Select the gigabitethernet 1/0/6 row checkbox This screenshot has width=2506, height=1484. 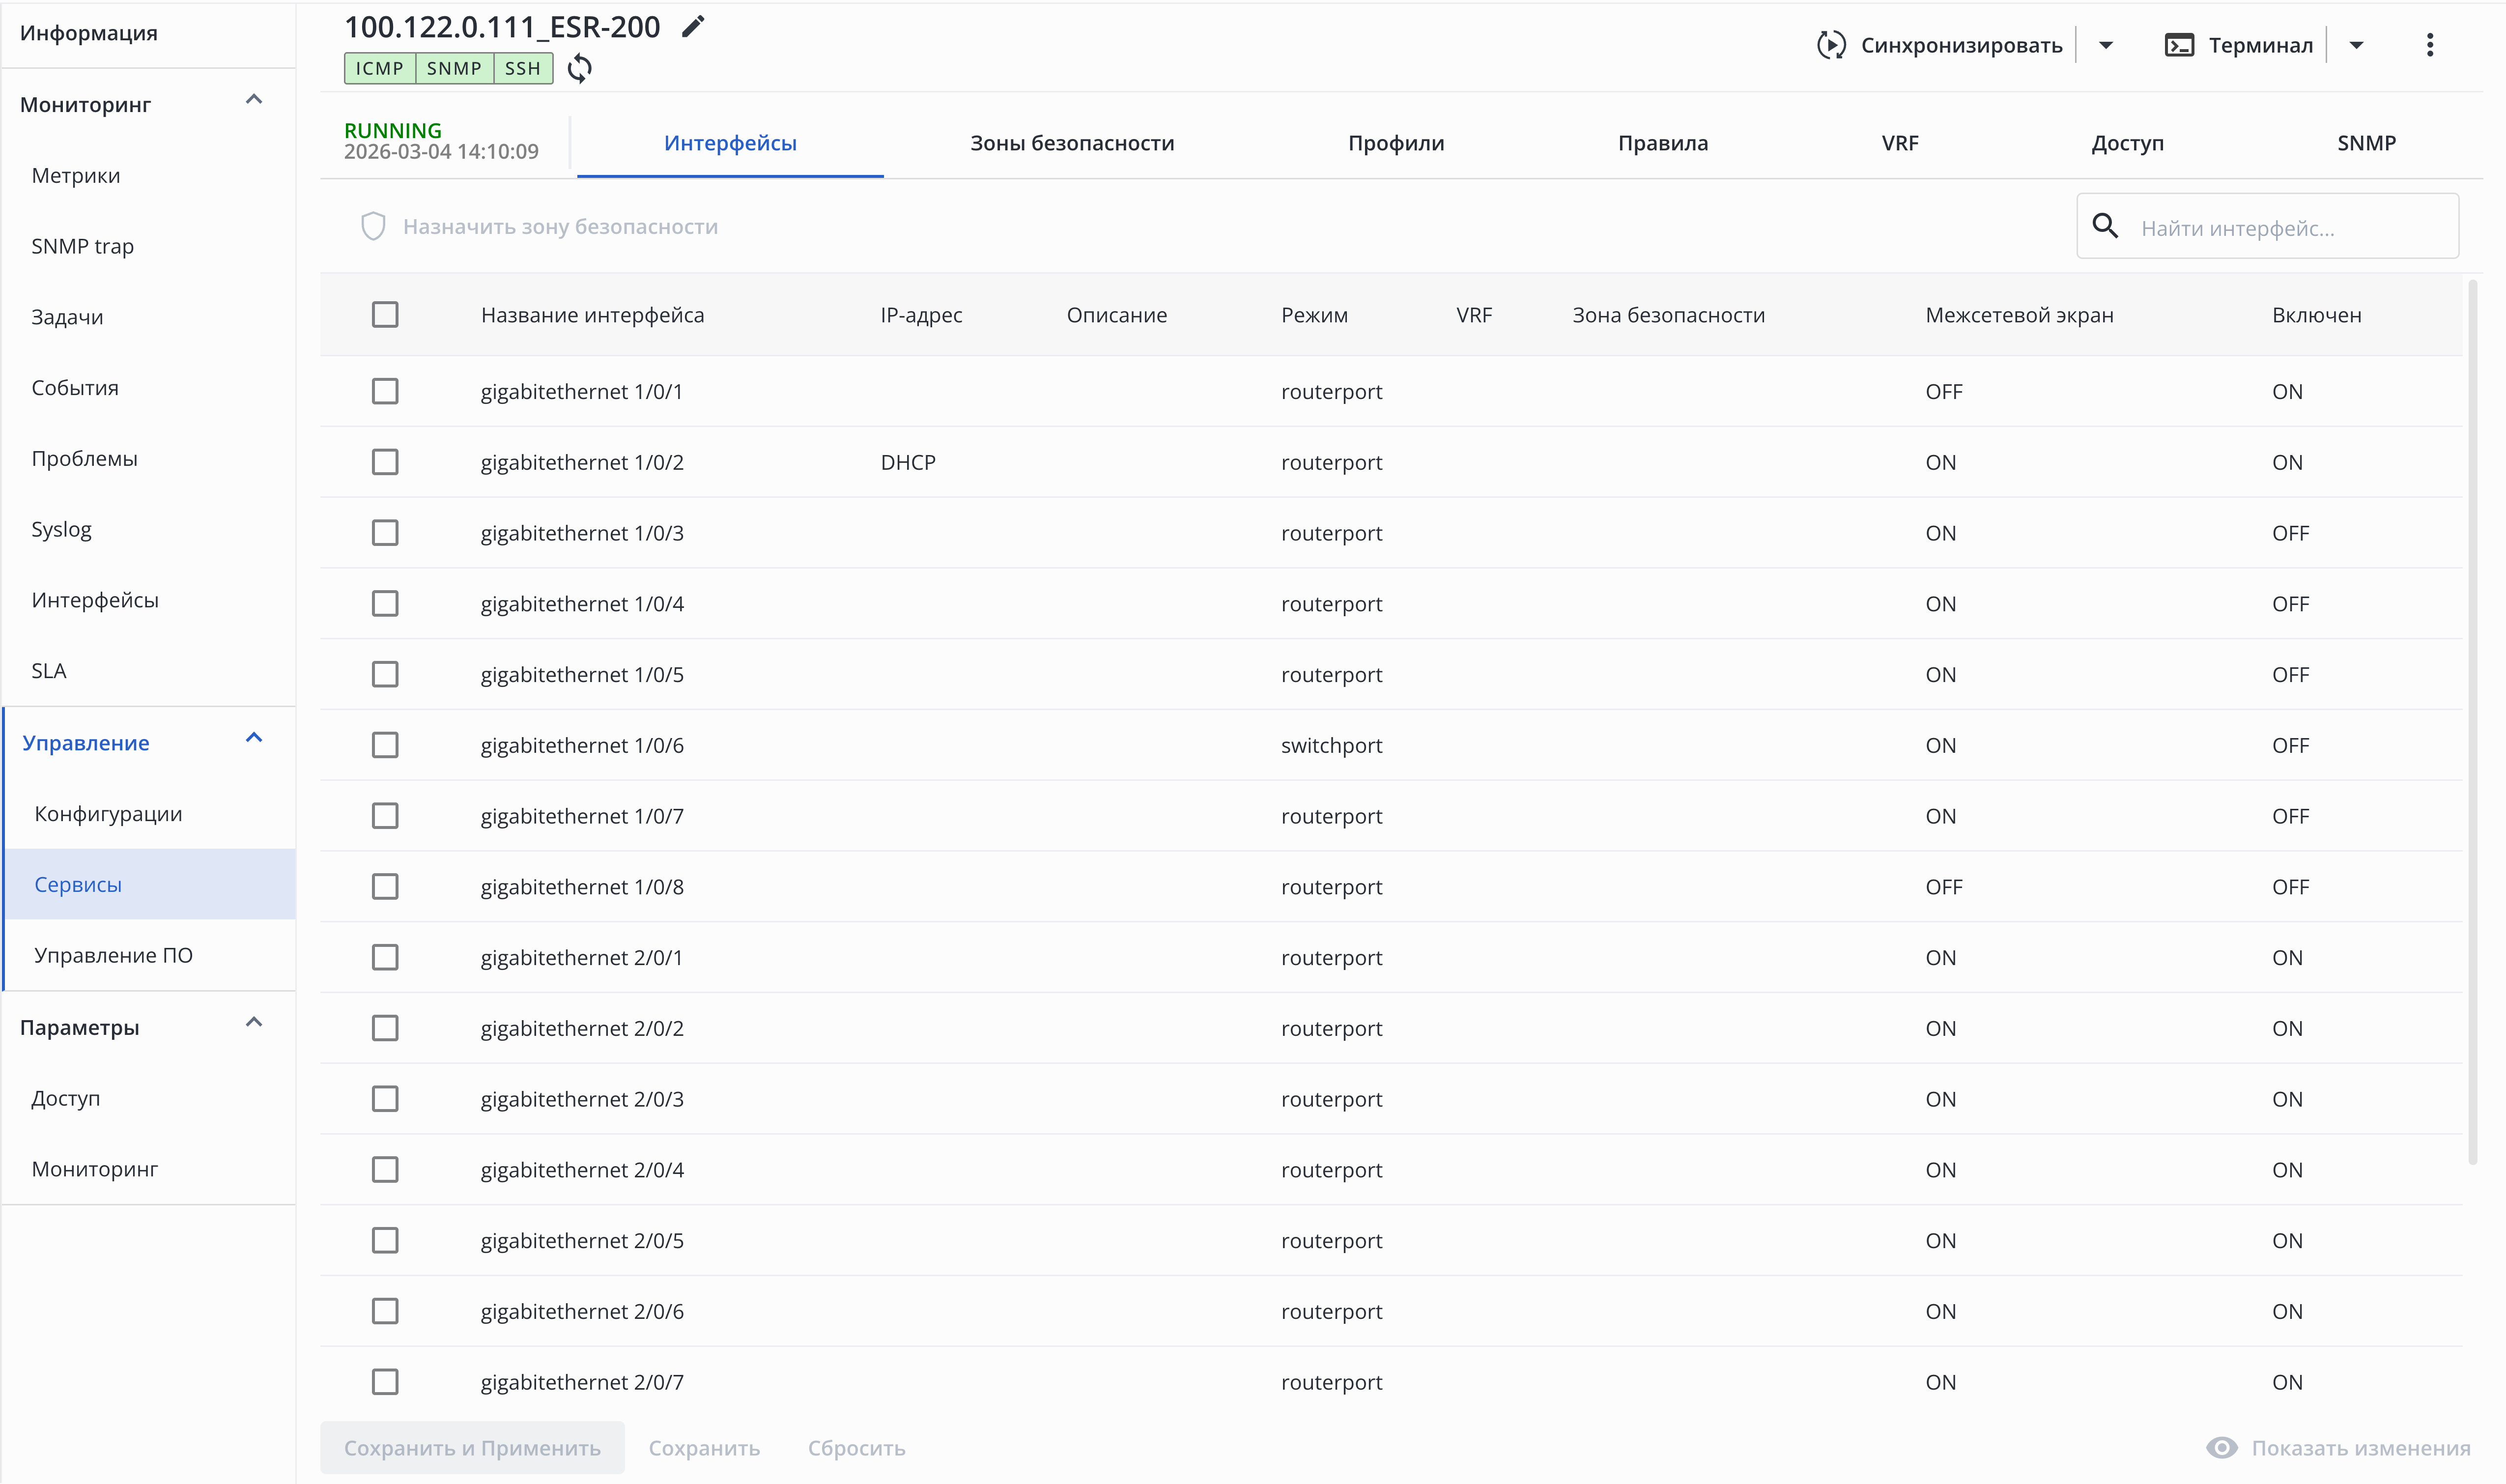[x=385, y=745]
